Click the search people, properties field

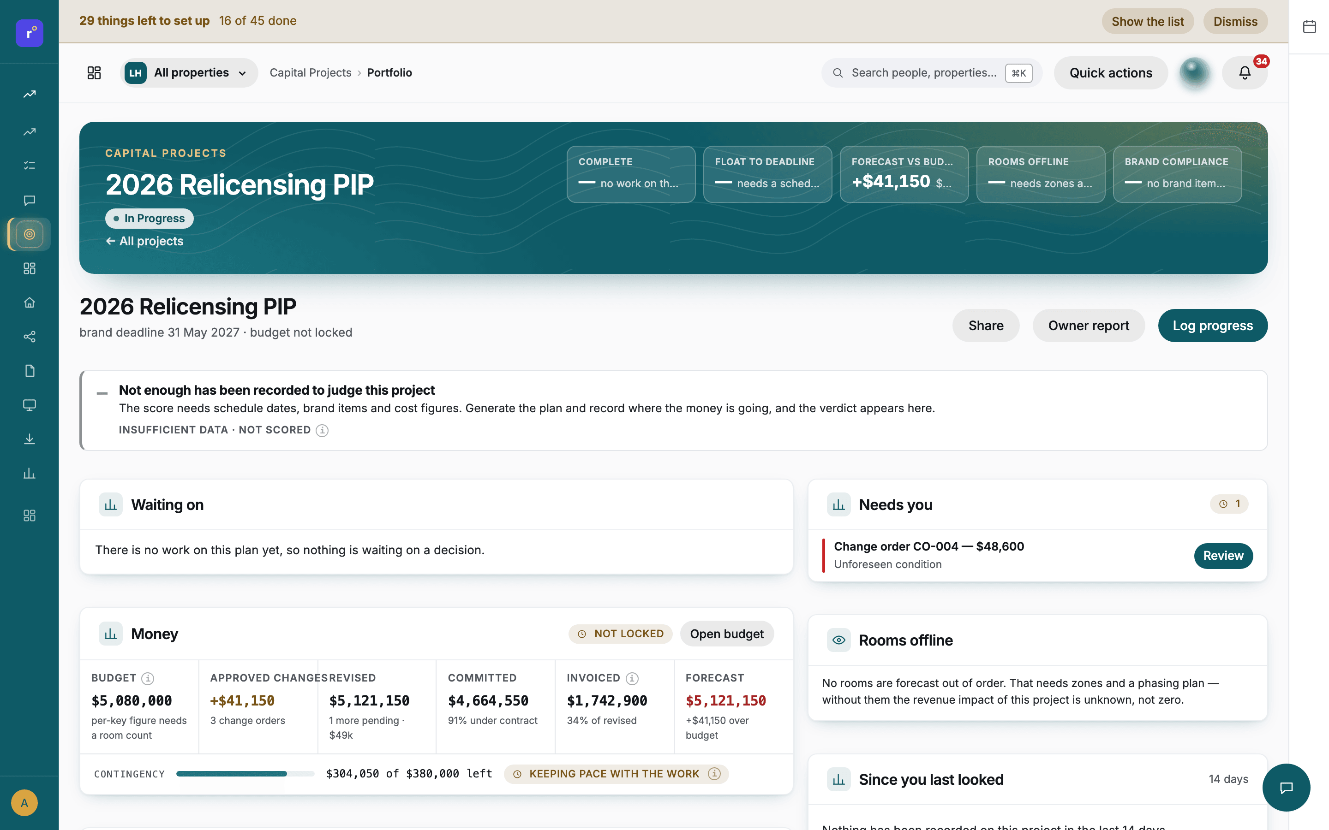click(932, 73)
